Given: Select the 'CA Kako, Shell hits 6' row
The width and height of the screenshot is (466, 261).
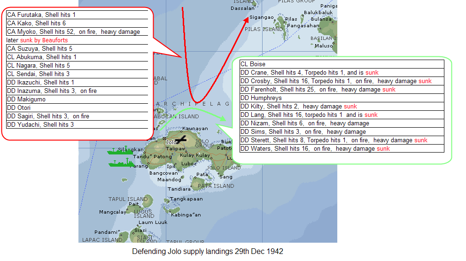Looking at the screenshot, I should (x=77, y=23).
